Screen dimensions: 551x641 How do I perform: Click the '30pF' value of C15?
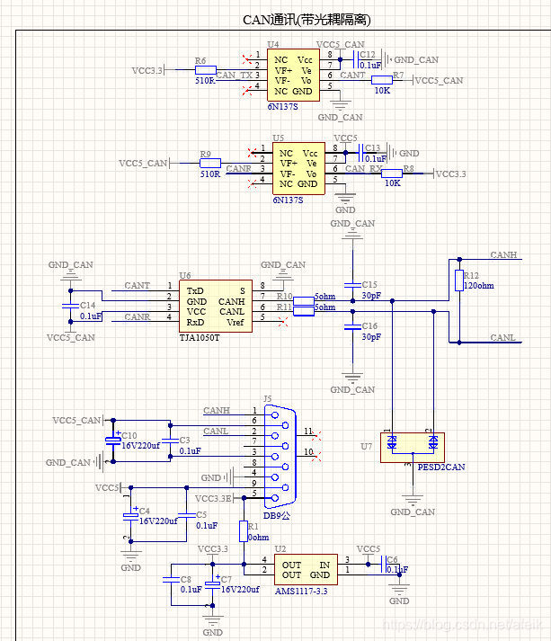(371, 296)
